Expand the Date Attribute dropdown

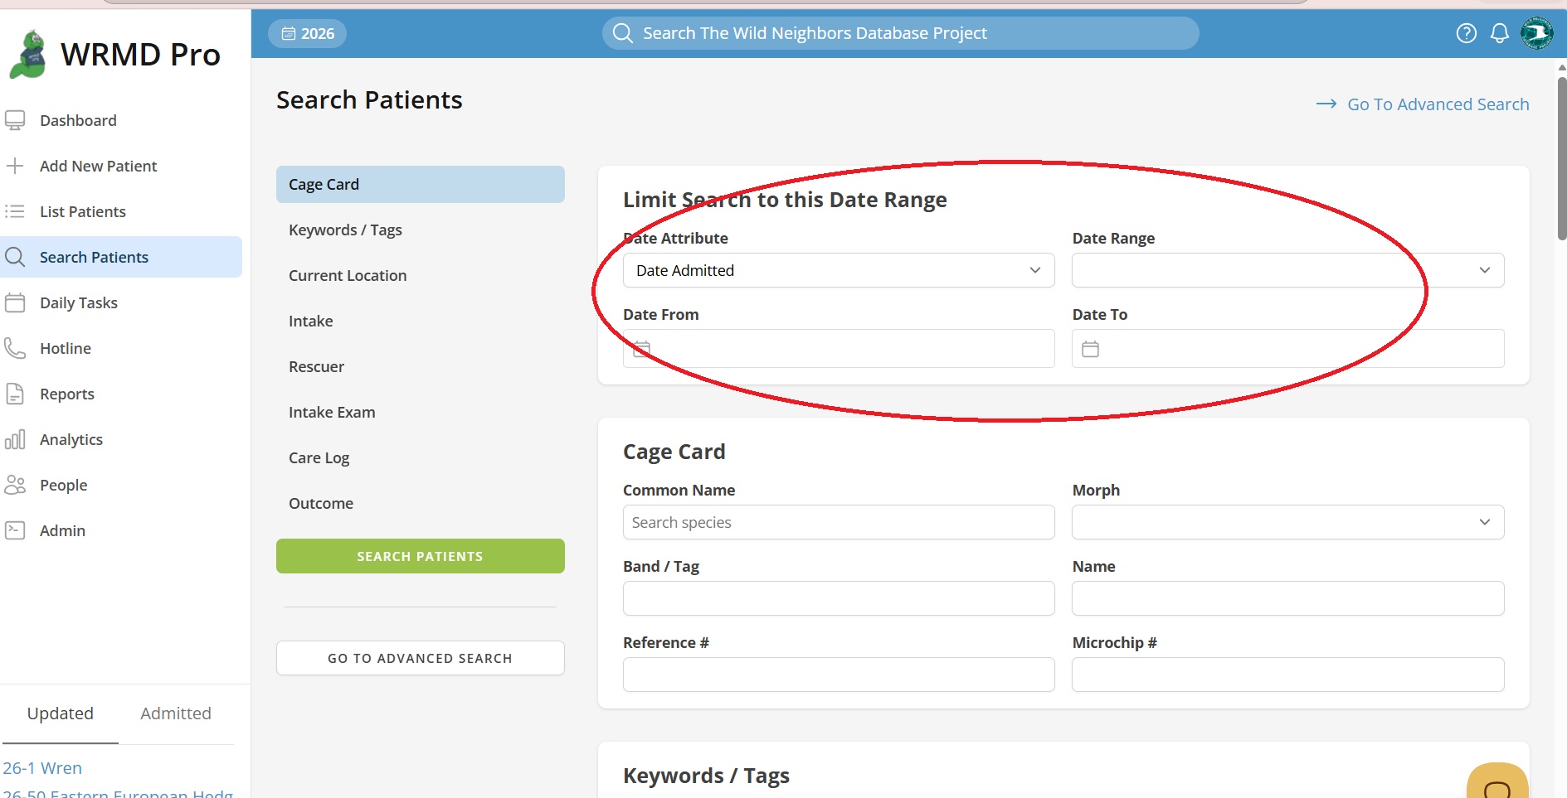(x=839, y=270)
